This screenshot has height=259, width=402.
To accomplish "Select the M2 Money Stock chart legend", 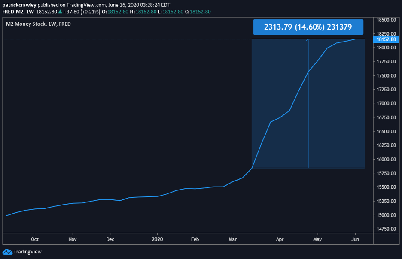I will (x=38, y=24).
